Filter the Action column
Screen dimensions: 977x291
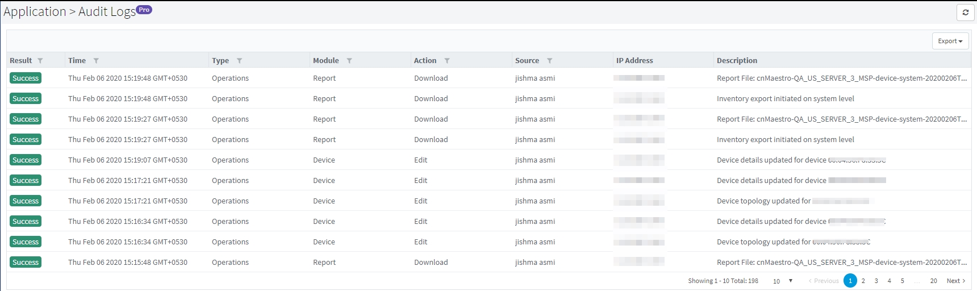(447, 61)
